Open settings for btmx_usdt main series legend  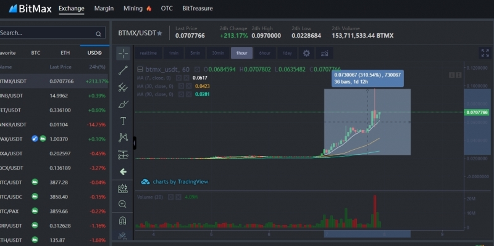[197, 69]
